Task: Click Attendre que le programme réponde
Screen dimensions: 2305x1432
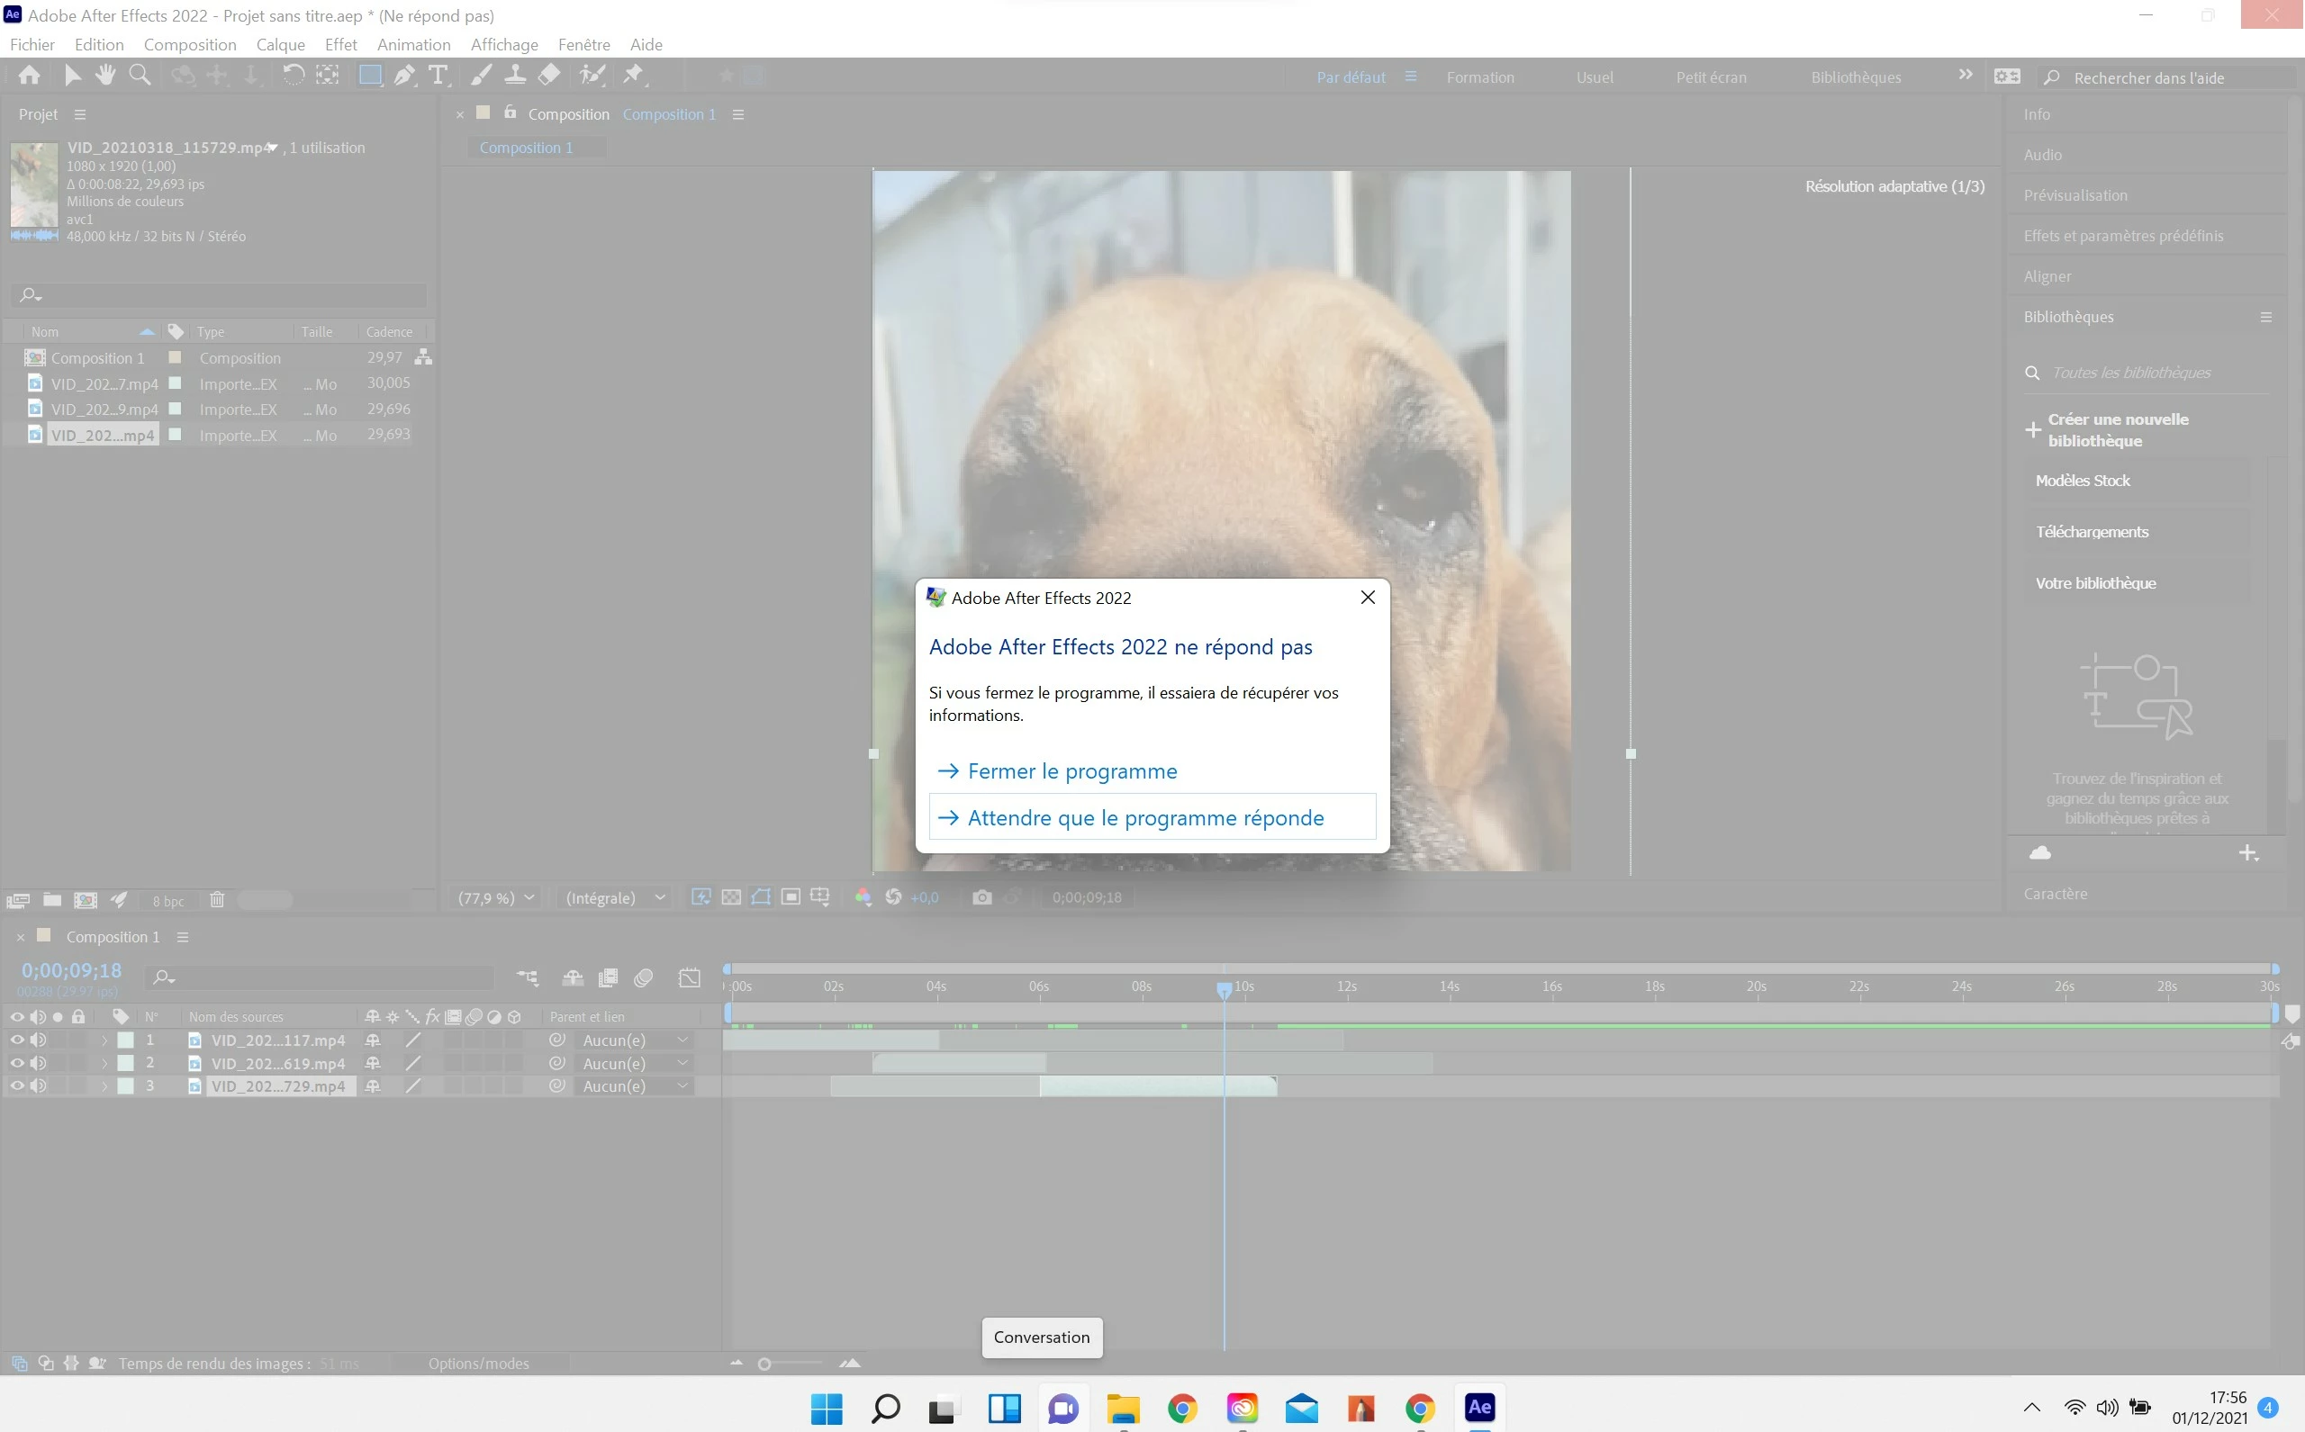Action: [x=1145, y=817]
